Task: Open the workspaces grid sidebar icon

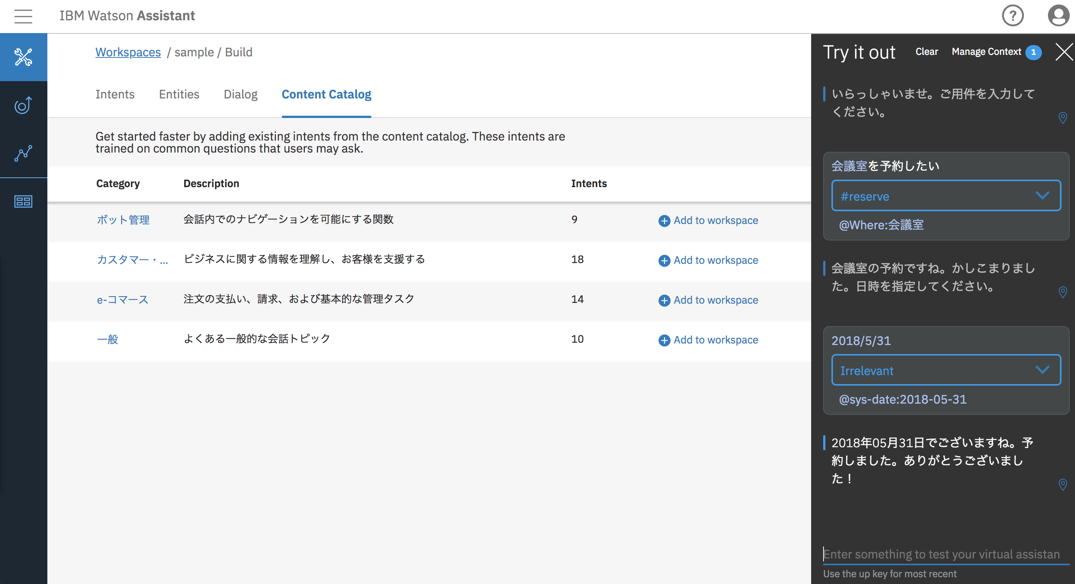Action: coord(23,201)
